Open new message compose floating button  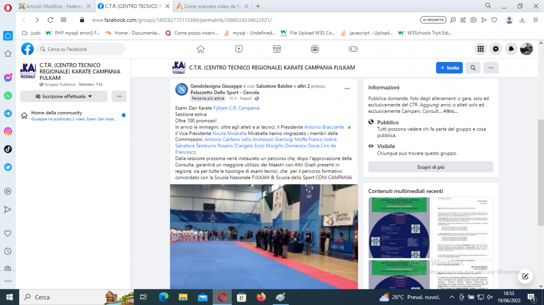pos(525,276)
